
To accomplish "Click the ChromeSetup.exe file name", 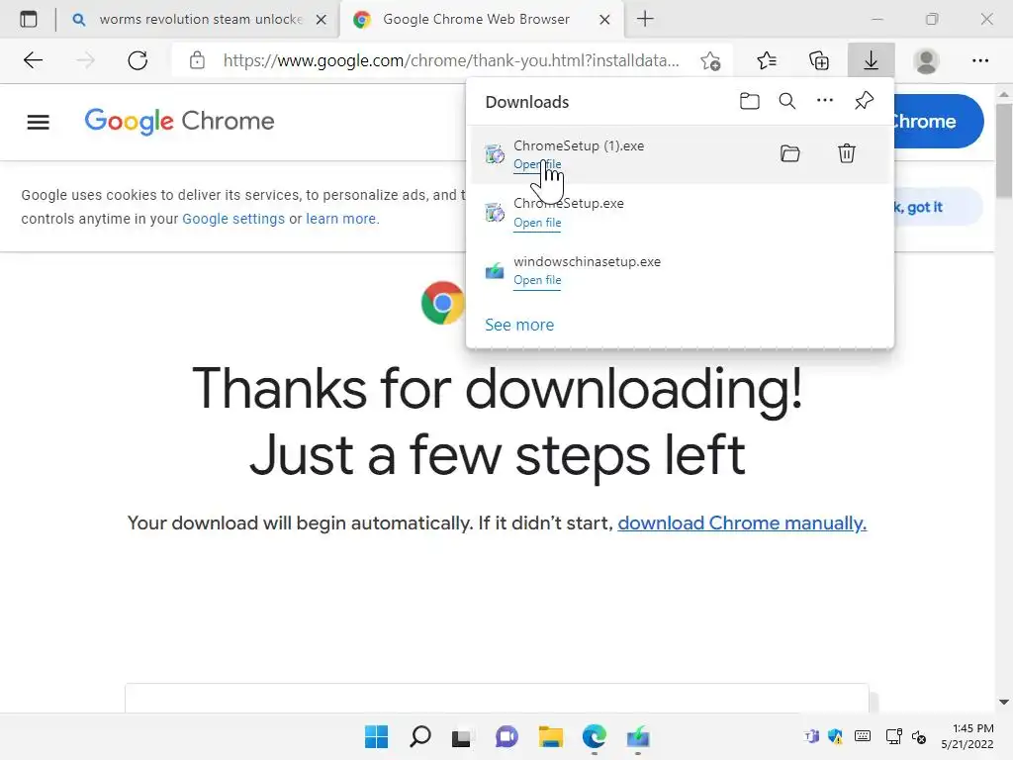I will 569,203.
